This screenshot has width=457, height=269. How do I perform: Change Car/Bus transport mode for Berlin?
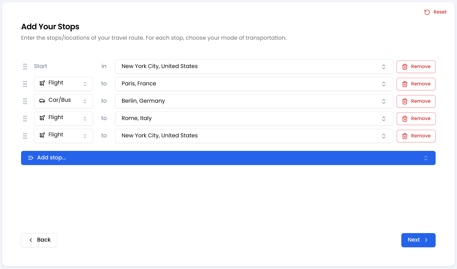pos(63,101)
